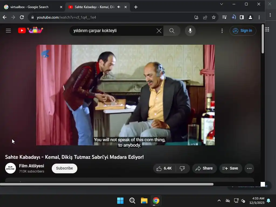Open Chrome three-dot menu
Viewport: 276px width, 207px height.
259,17
